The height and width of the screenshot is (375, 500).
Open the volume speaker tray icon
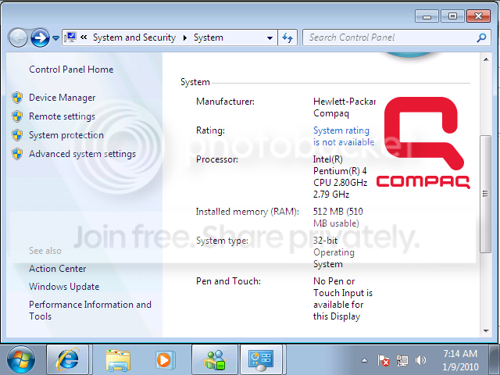pyautogui.click(x=420, y=360)
